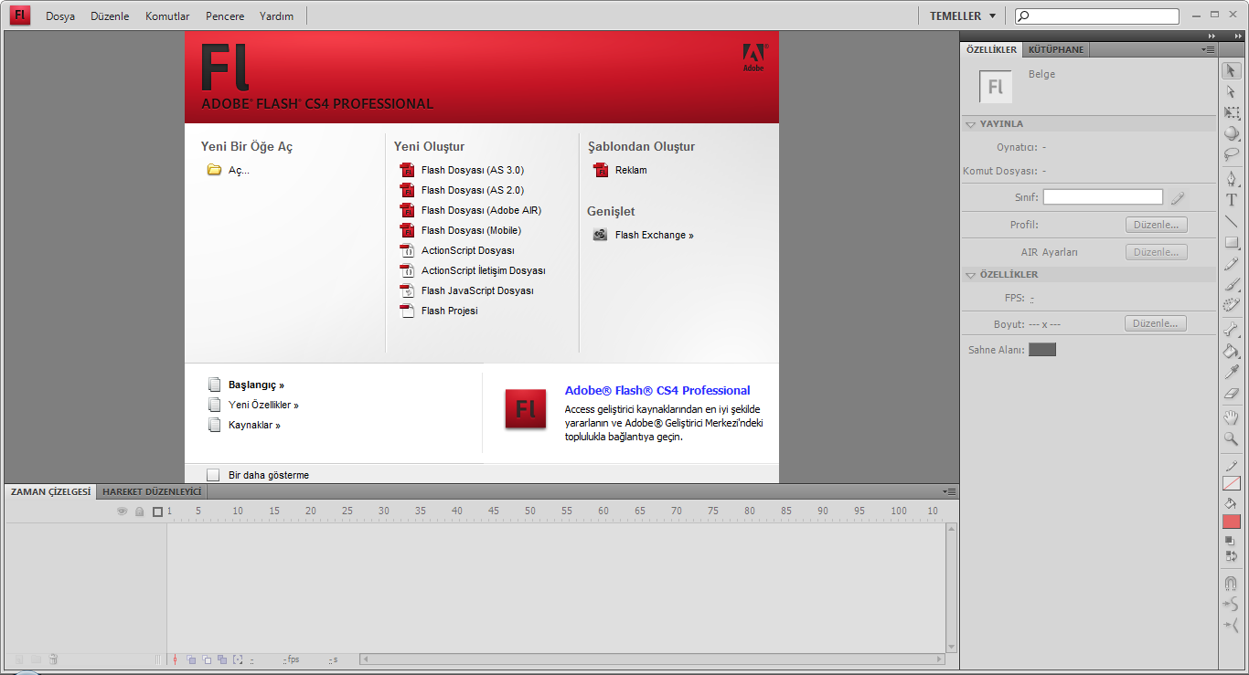Toggle the timeline eye visibility column icon
The width and height of the screenshot is (1249, 675).
point(122,512)
